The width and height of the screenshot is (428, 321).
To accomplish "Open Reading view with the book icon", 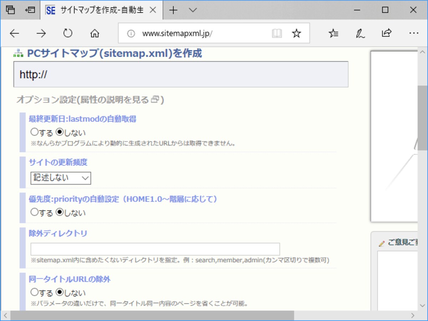I will [277, 34].
